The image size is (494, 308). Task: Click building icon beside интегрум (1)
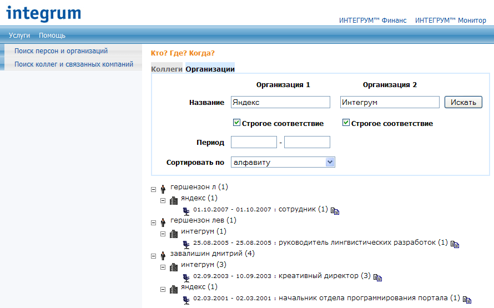[174, 234]
